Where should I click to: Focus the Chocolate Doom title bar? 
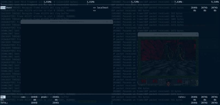coord(67,22)
